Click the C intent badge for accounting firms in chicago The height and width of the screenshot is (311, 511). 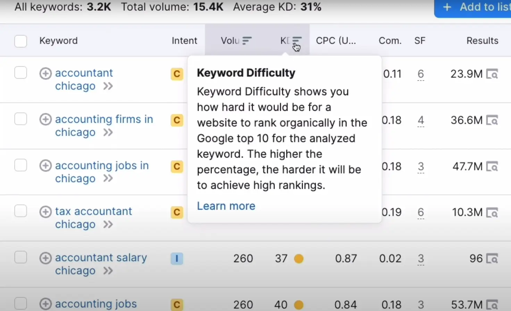coord(177,120)
